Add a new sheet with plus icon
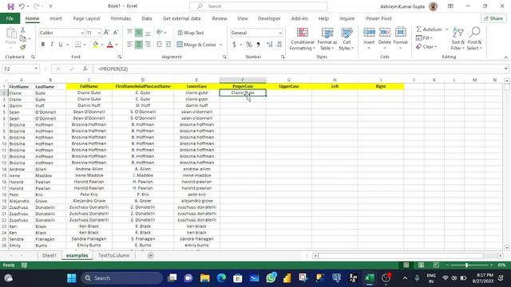The image size is (511, 287). coord(151,255)
